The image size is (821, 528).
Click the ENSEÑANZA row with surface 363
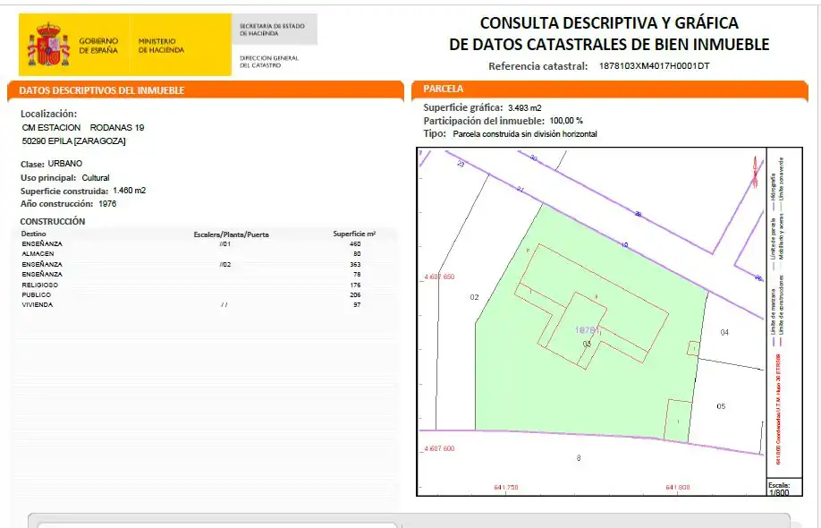(x=204, y=265)
